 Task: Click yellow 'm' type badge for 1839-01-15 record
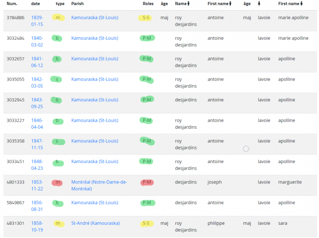[58, 18]
